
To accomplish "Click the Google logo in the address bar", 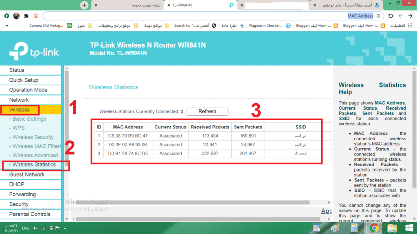I will [378, 16].
